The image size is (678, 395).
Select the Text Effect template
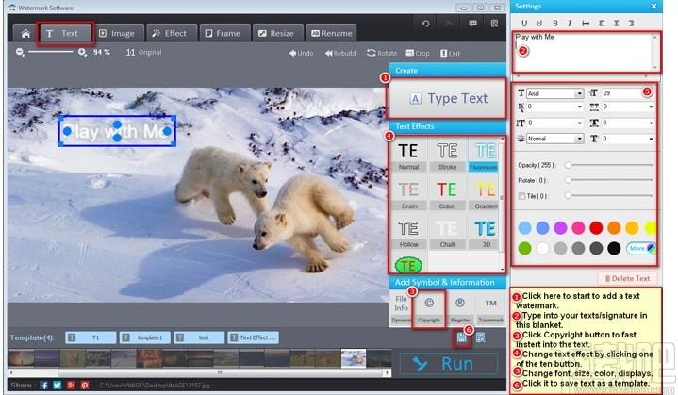pyautogui.click(x=254, y=337)
